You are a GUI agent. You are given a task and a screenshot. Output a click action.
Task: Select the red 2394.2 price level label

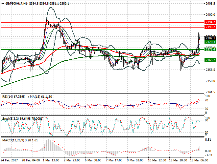(x=210, y=22)
